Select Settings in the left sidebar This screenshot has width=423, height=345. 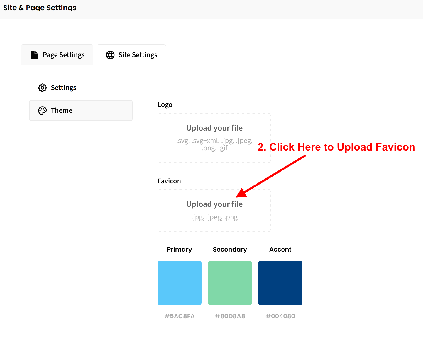63,88
